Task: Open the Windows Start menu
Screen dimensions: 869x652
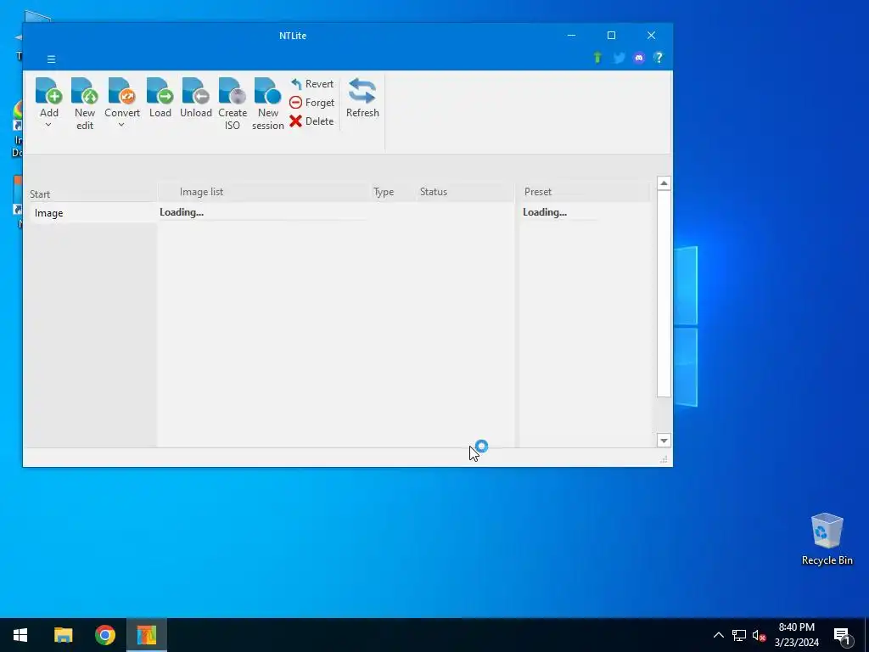Action: click(20, 635)
